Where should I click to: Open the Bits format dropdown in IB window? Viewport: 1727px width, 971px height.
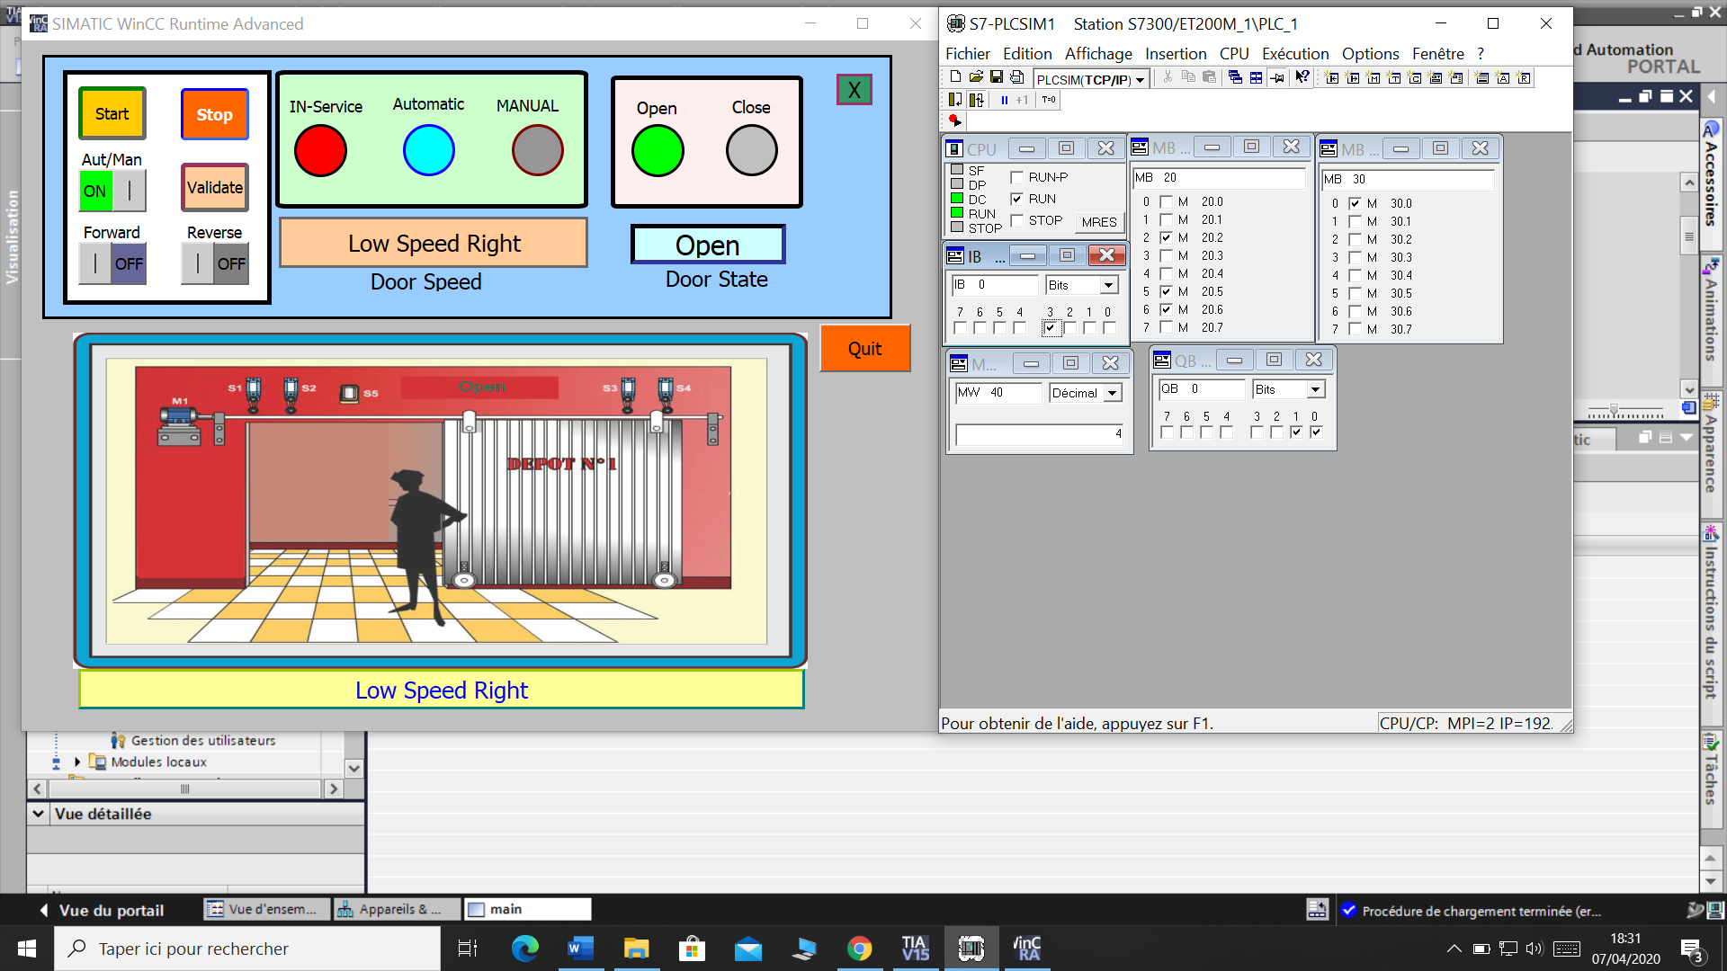click(1108, 285)
